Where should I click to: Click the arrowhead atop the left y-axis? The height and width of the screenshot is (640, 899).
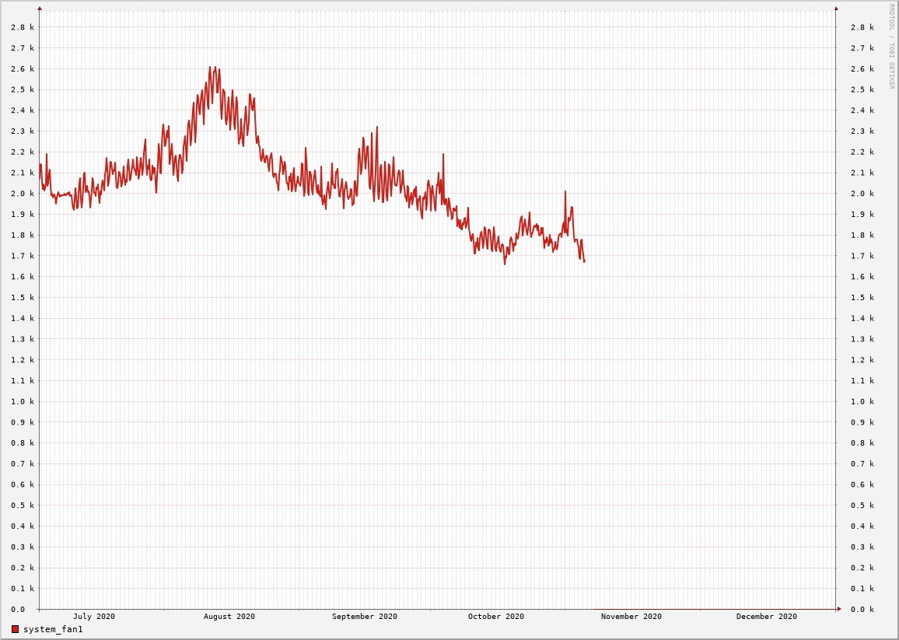40,9
